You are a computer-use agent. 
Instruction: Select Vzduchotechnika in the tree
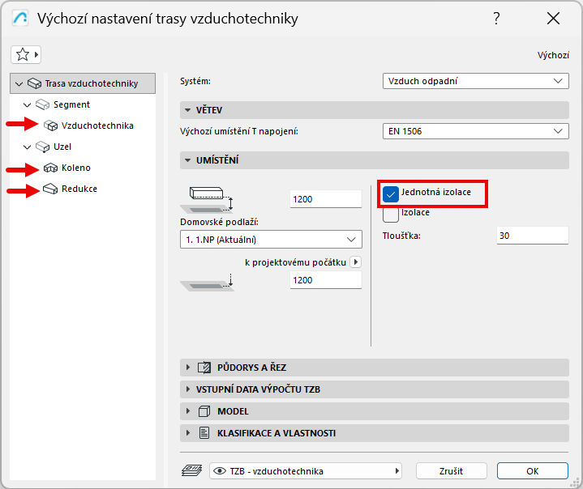pos(97,125)
